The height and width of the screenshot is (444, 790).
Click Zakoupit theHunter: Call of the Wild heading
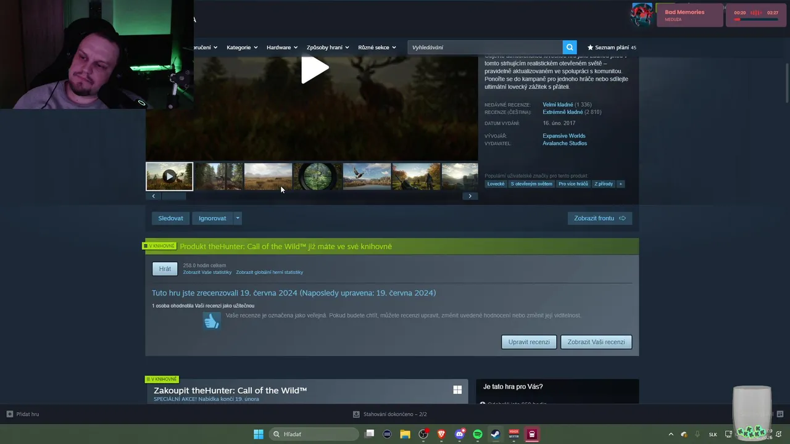pyautogui.click(x=230, y=390)
